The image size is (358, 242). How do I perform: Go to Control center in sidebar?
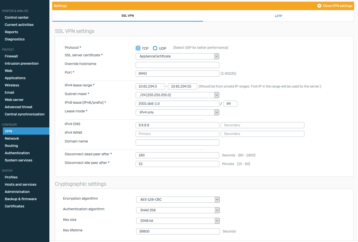17,18
